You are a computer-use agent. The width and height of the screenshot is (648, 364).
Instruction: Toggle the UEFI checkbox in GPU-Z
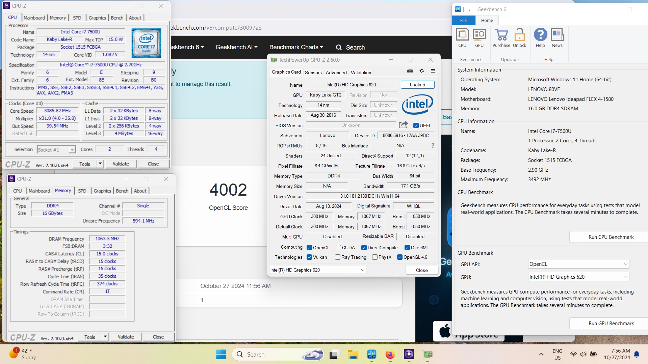(x=416, y=125)
